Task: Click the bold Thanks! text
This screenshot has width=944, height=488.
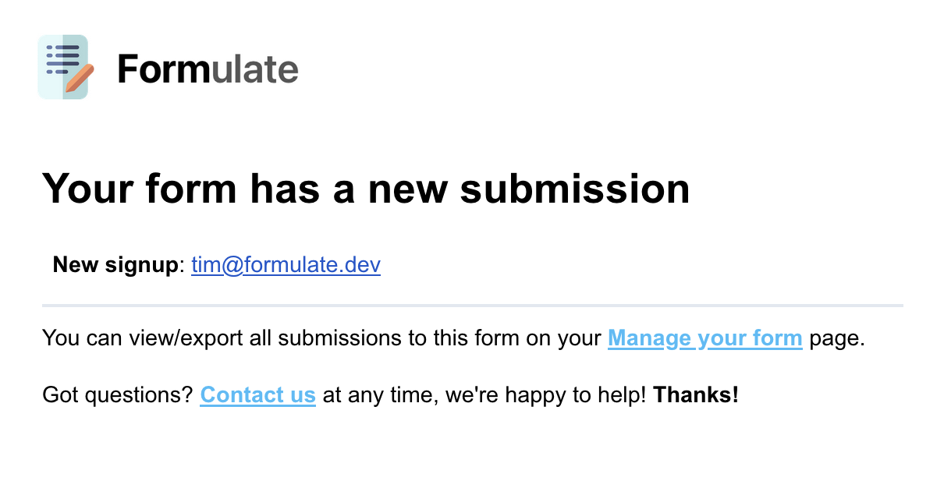Action: click(x=695, y=394)
